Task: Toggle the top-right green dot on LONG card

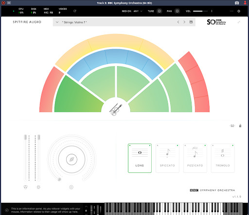Action: 150,146
